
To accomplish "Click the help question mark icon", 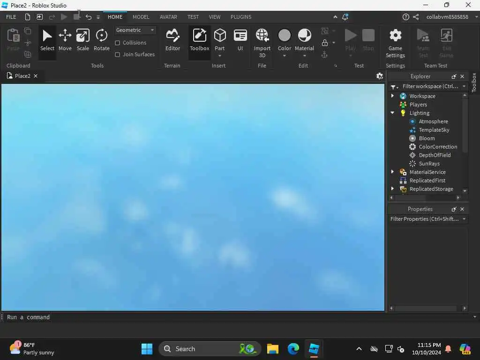I will click(405, 17).
